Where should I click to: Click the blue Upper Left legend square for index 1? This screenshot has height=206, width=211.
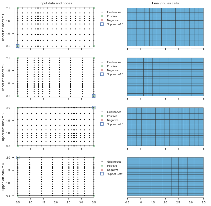click(x=102, y=24)
